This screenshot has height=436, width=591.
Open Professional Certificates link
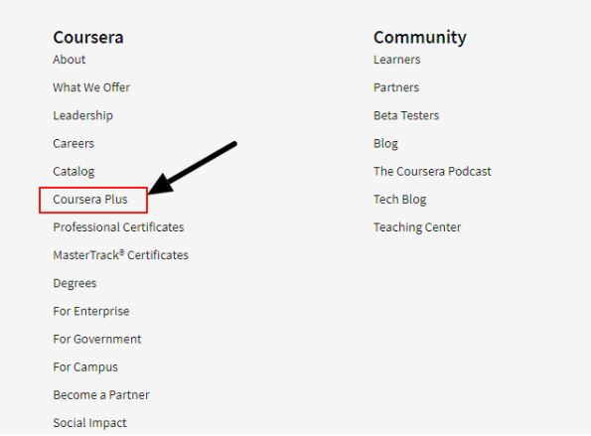coord(118,227)
